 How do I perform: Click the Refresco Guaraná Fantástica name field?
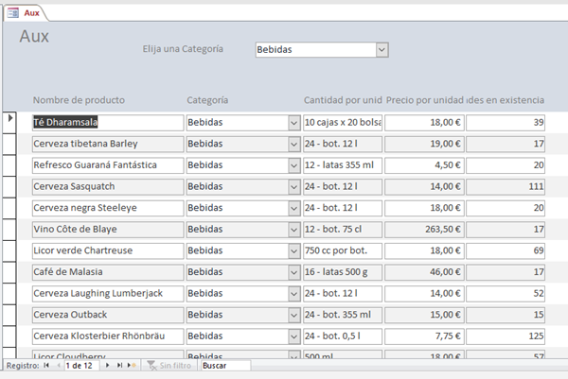[x=108, y=165]
